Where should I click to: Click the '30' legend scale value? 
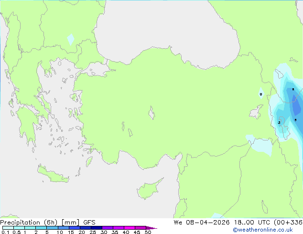104,232
